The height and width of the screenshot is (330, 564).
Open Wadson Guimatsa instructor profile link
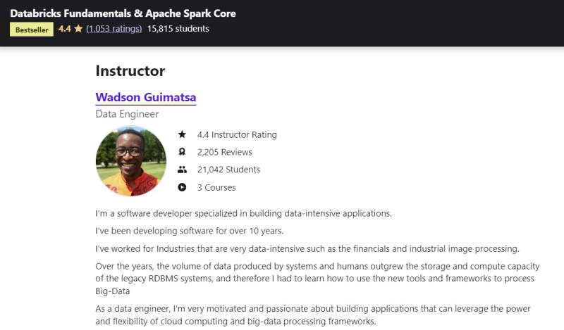pyautogui.click(x=145, y=96)
